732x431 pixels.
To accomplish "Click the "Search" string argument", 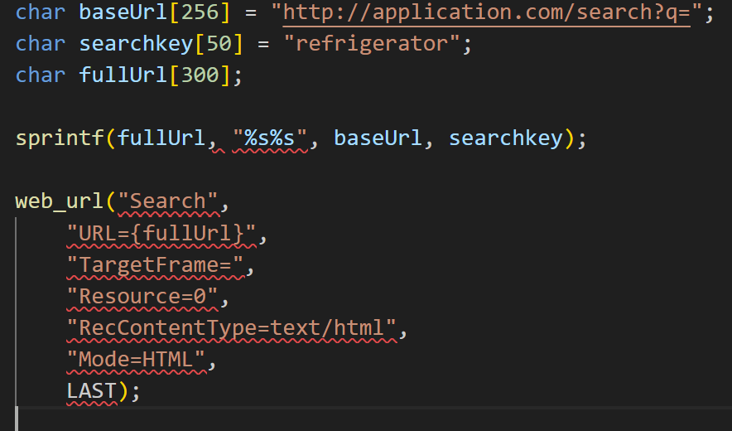I will click(168, 201).
